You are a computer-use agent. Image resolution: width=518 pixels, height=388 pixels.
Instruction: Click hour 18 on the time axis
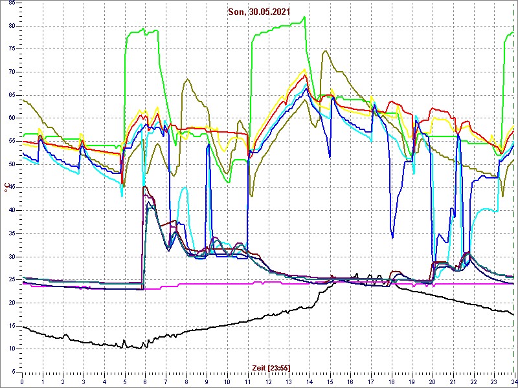392,381
